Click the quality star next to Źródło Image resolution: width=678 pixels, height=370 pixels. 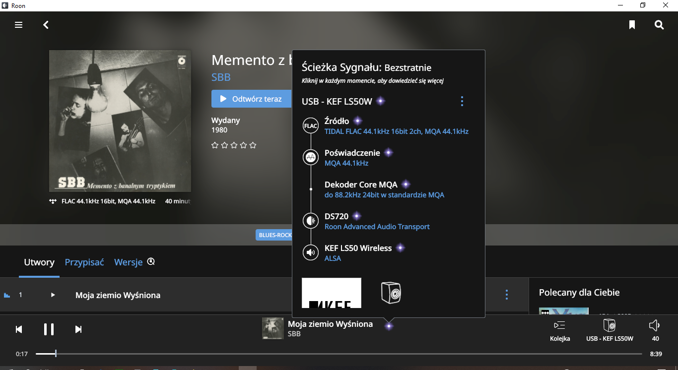[x=357, y=121]
